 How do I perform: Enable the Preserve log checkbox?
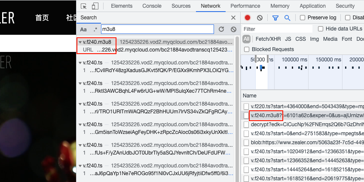(x=303, y=18)
